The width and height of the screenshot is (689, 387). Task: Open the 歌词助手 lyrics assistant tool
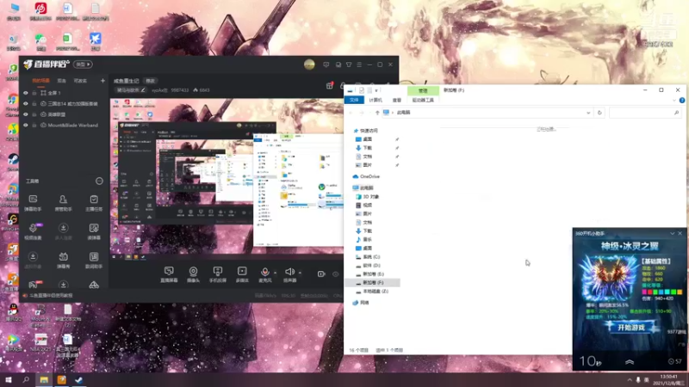[x=94, y=261]
